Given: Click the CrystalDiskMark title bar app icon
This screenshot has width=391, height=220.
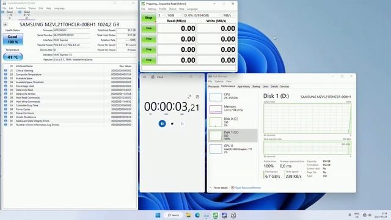Looking at the screenshot, I should click(143, 4).
